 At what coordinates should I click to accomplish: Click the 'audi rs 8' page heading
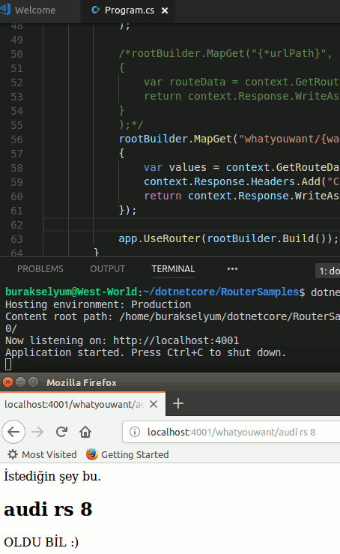(x=48, y=509)
